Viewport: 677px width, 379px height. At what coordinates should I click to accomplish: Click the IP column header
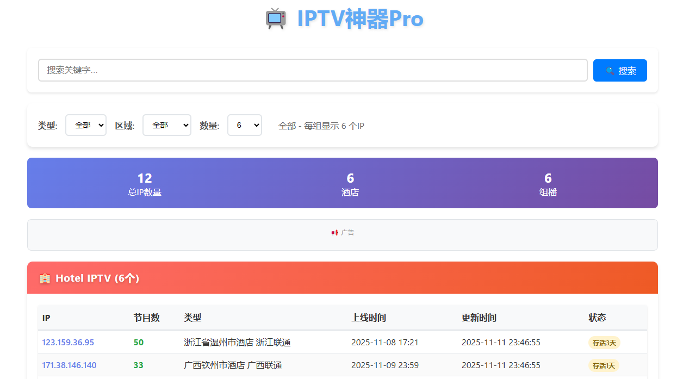46,318
